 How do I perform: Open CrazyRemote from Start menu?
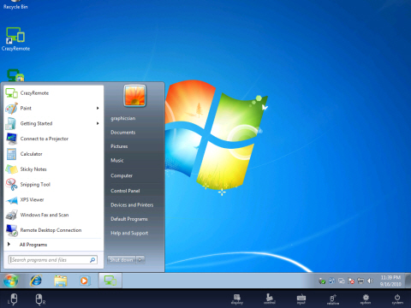click(x=54, y=93)
